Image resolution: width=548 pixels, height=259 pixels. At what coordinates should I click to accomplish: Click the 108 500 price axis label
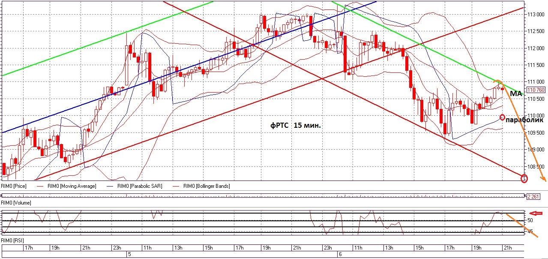pos(536,166)
